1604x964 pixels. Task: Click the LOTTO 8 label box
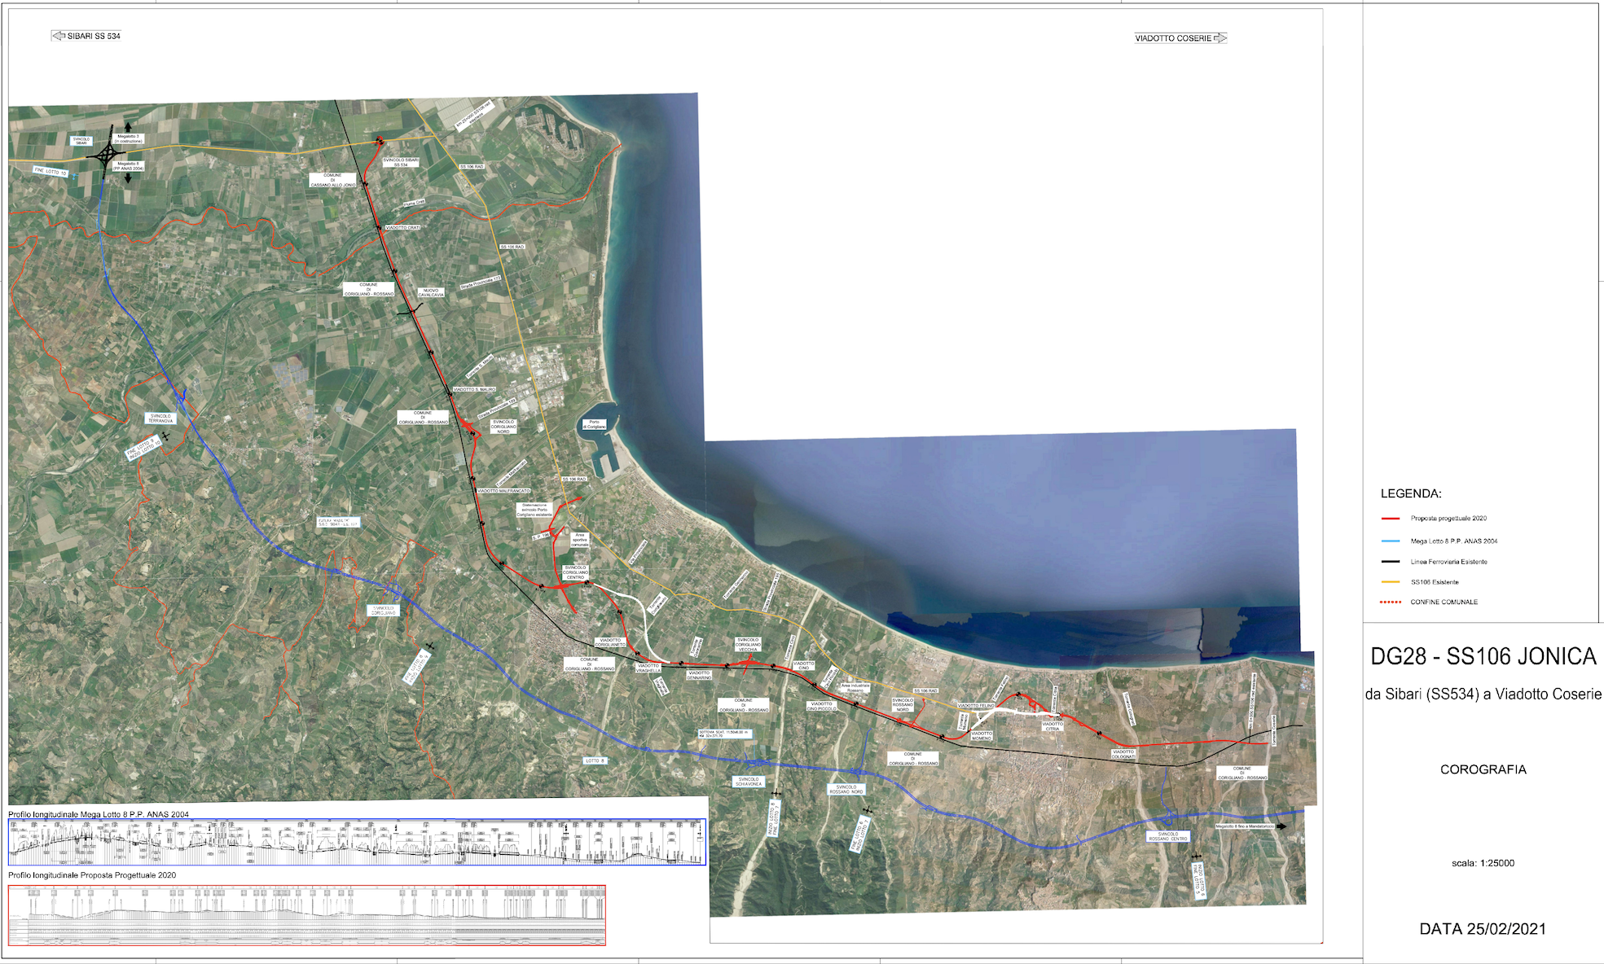[x=595, y=760]
